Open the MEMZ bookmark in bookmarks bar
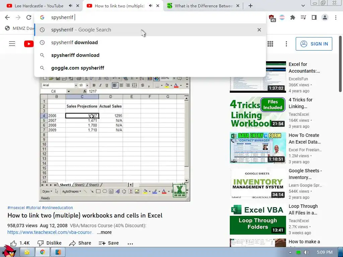Image resolution: width=343 pixels, height=257 pixels. click(20, 28)
